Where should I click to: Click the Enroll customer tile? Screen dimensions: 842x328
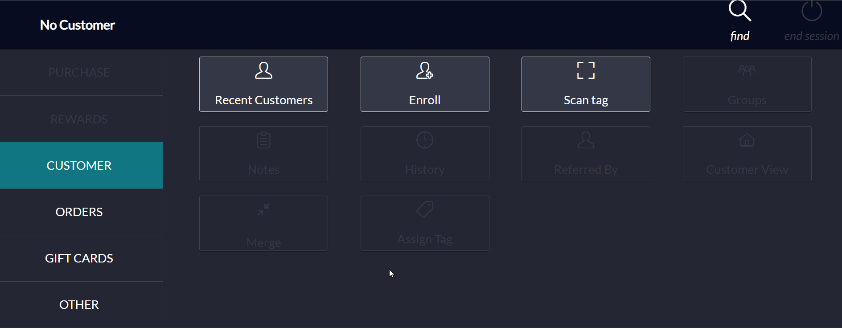tap(425, 84)
